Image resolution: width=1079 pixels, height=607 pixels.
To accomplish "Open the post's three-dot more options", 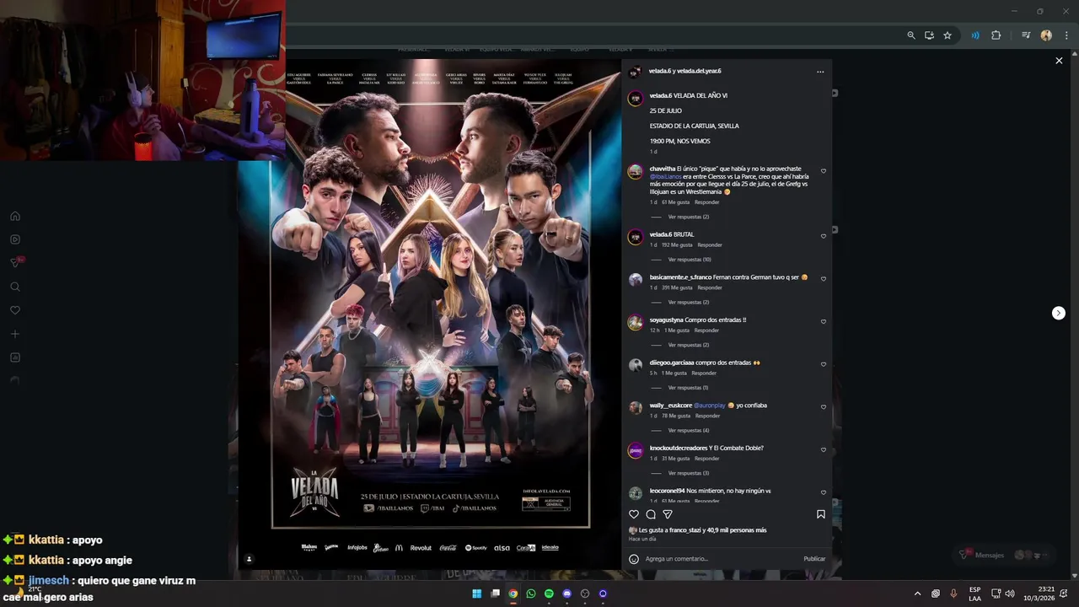I will [x=820, y=72].
